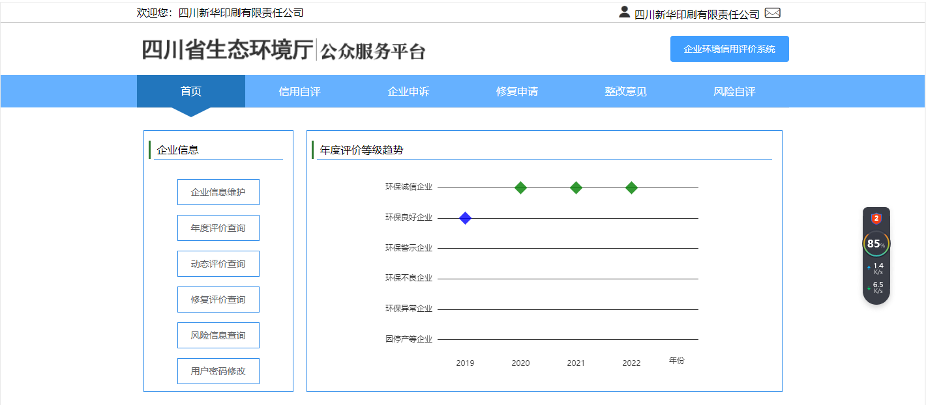Open 风险信息查询 button
This screenshot has height=405, width=926.
218,335
